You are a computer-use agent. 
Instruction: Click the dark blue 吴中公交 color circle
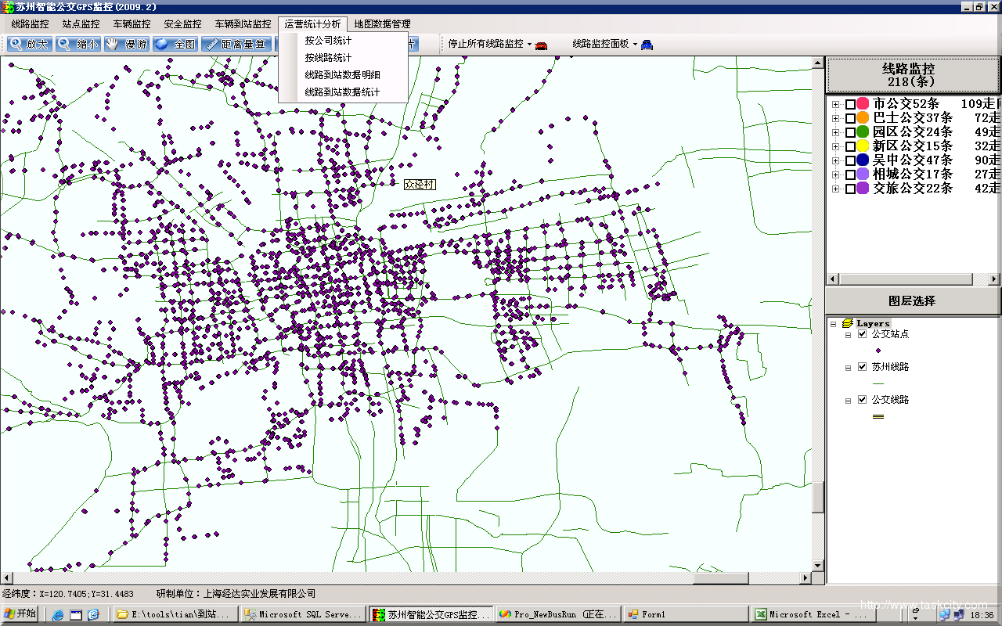(x=863, y=160)
